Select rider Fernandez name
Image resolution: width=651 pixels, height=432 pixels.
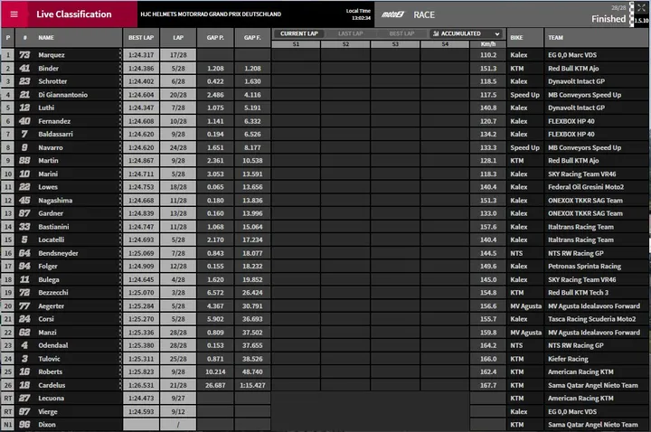coord(54,121)
